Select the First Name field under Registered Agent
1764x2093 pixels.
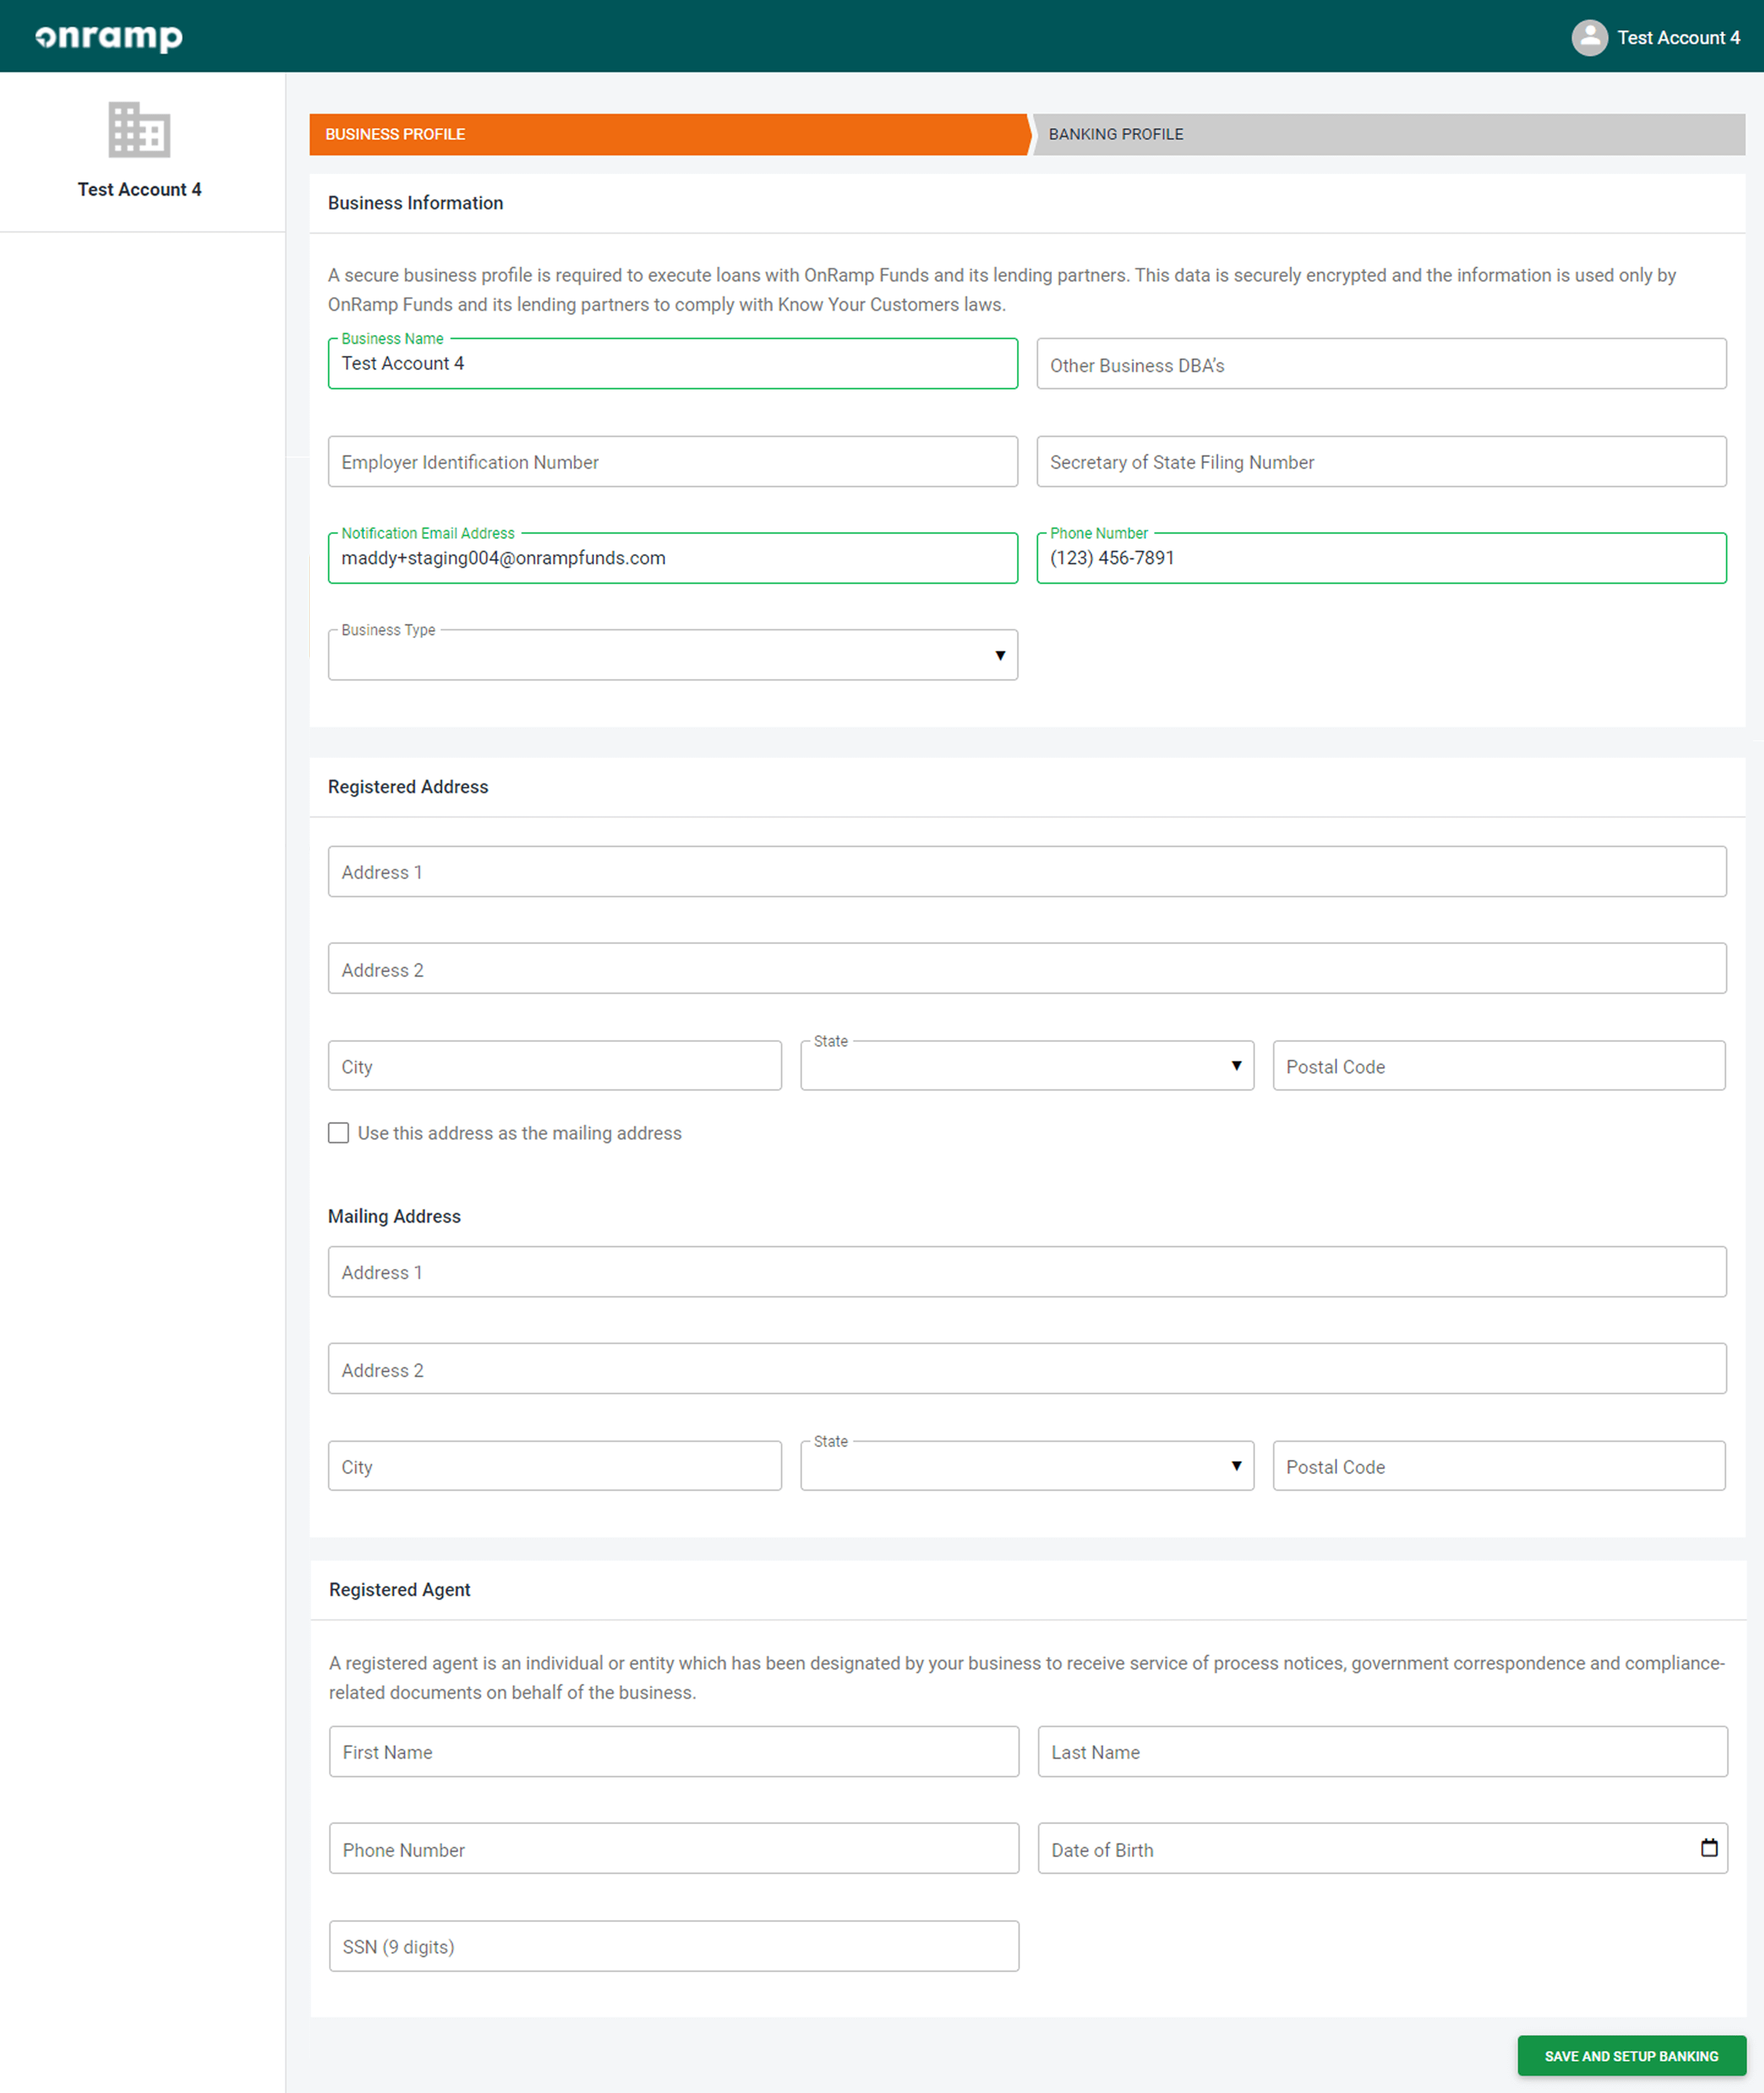point(672,1751)
